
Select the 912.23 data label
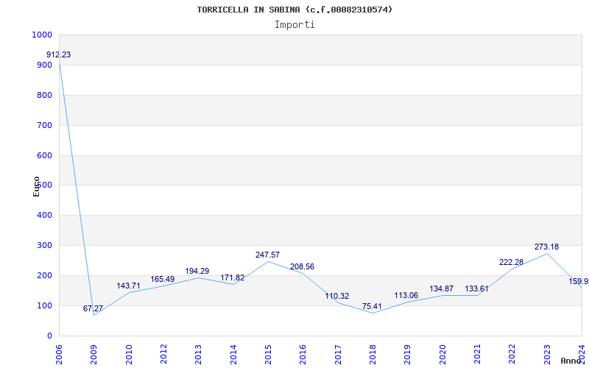coord(59,54)
